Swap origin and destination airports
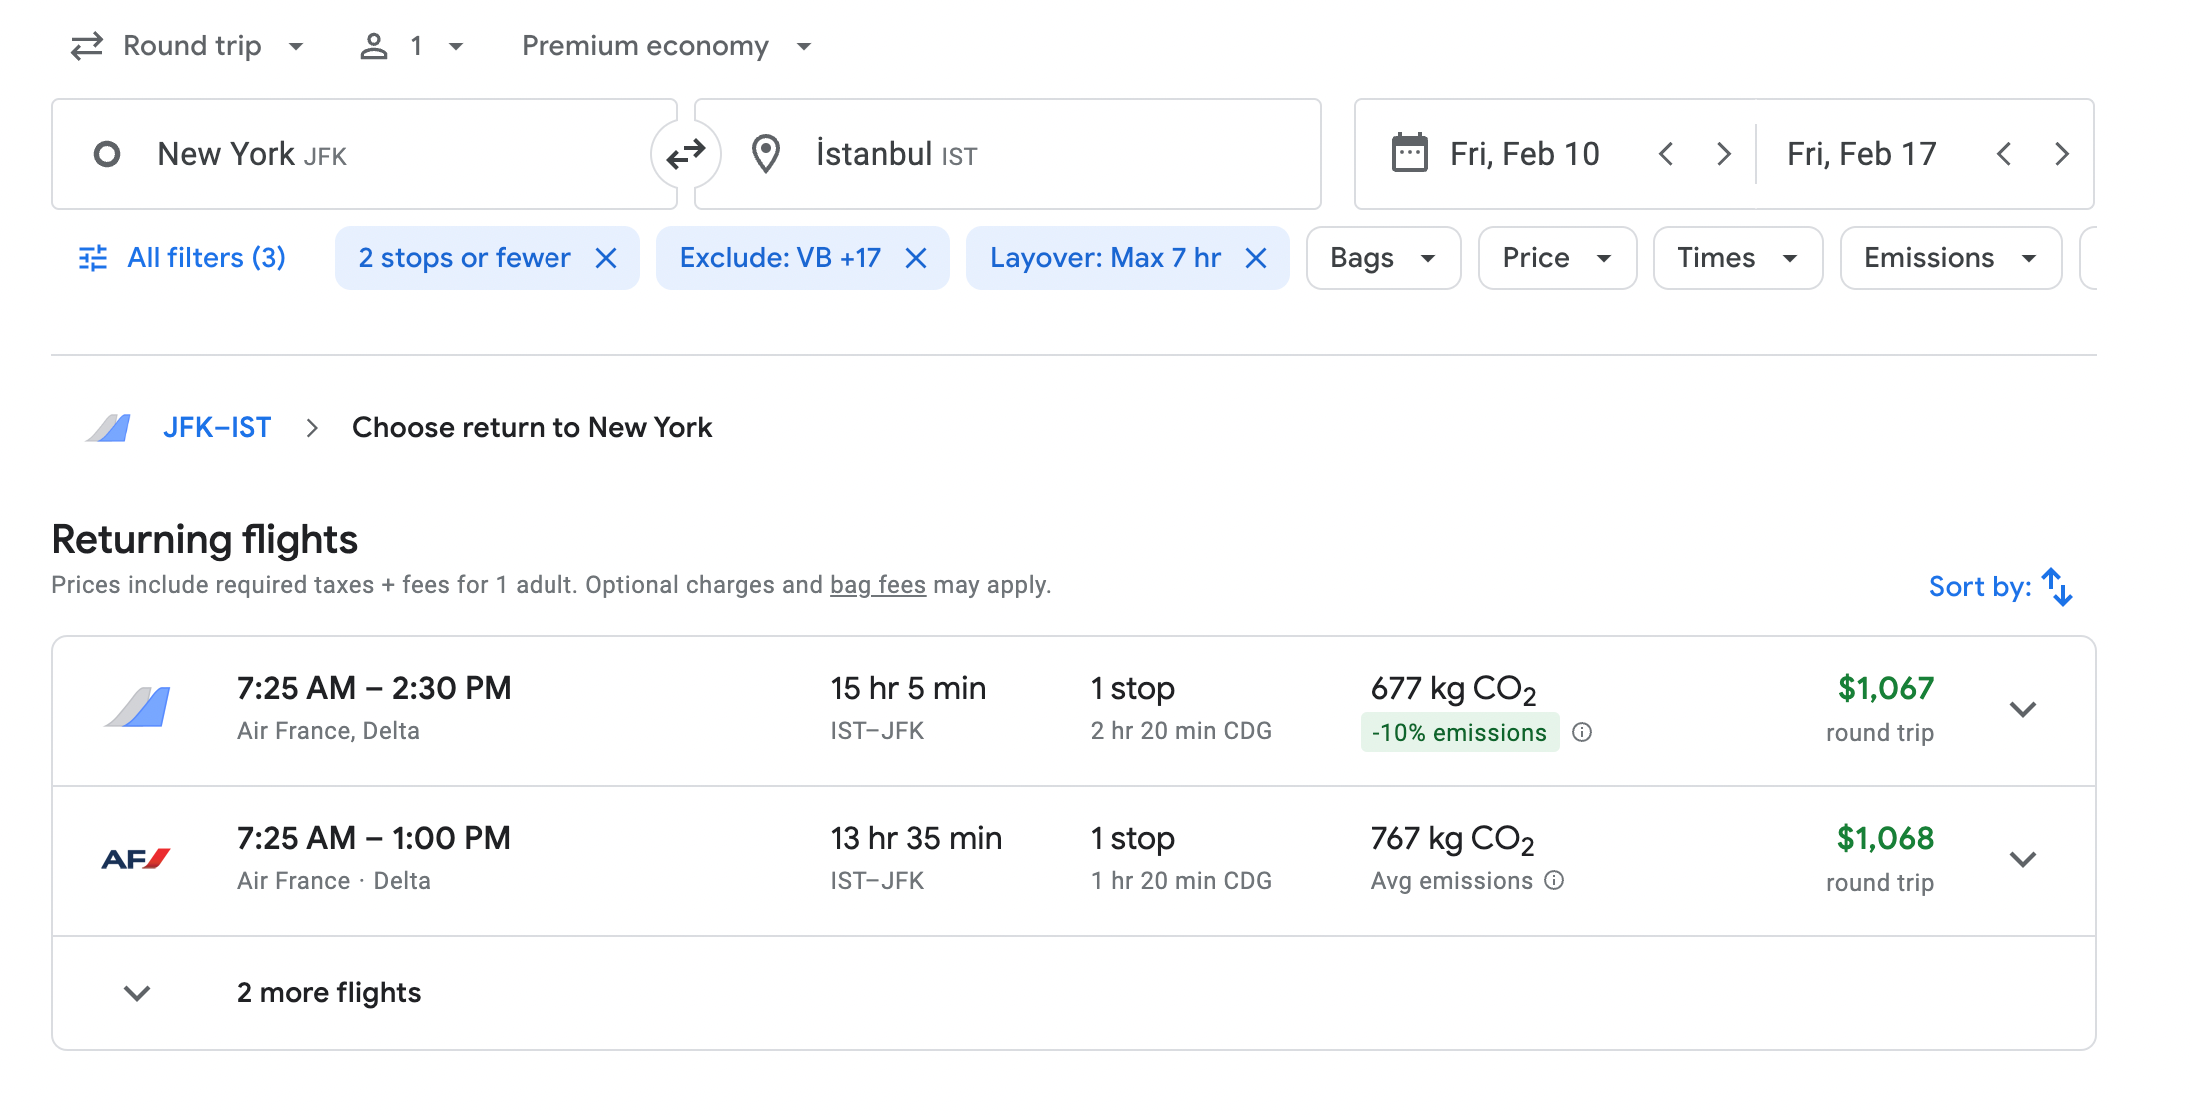Screen dimensions: 2192x1117 point(686,154)
